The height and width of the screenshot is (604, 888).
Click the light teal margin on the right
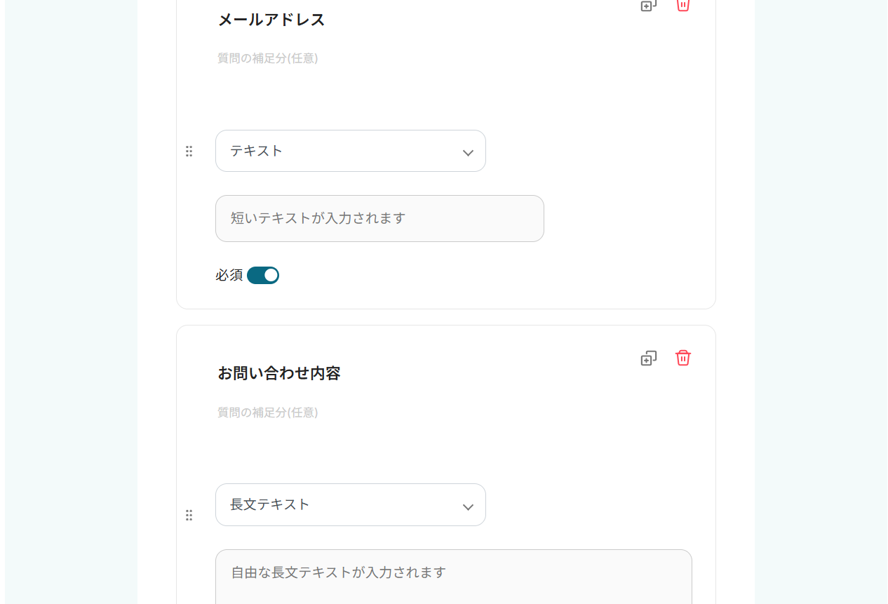pos(819,302)
